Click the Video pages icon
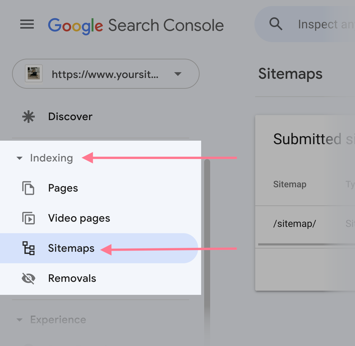This screenshot has width=355, height=346. tap(29, 218)
